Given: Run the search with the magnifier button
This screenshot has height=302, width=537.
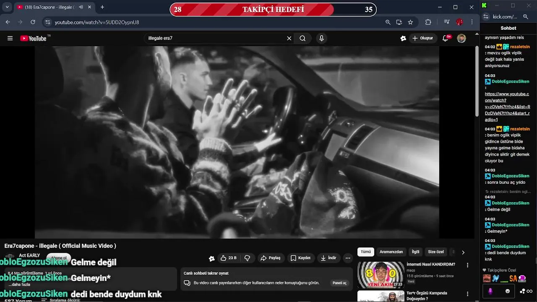Looking at the screenshot, I should pyautogui.click(x=302, y=38).
